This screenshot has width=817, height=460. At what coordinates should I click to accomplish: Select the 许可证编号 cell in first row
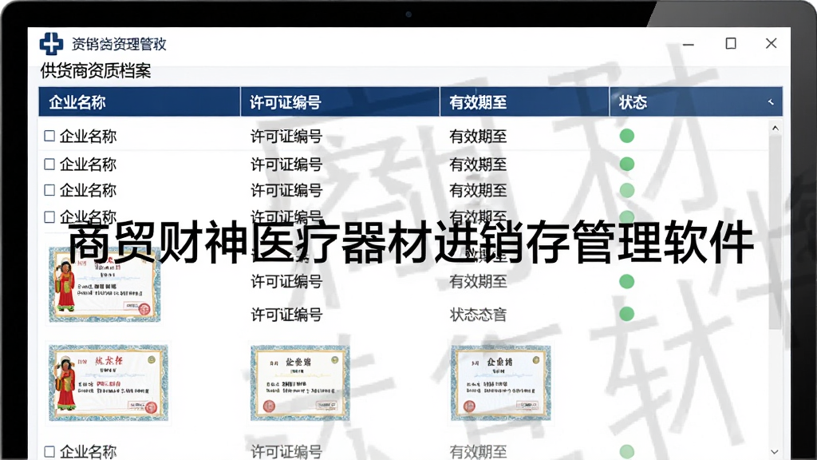286,137
